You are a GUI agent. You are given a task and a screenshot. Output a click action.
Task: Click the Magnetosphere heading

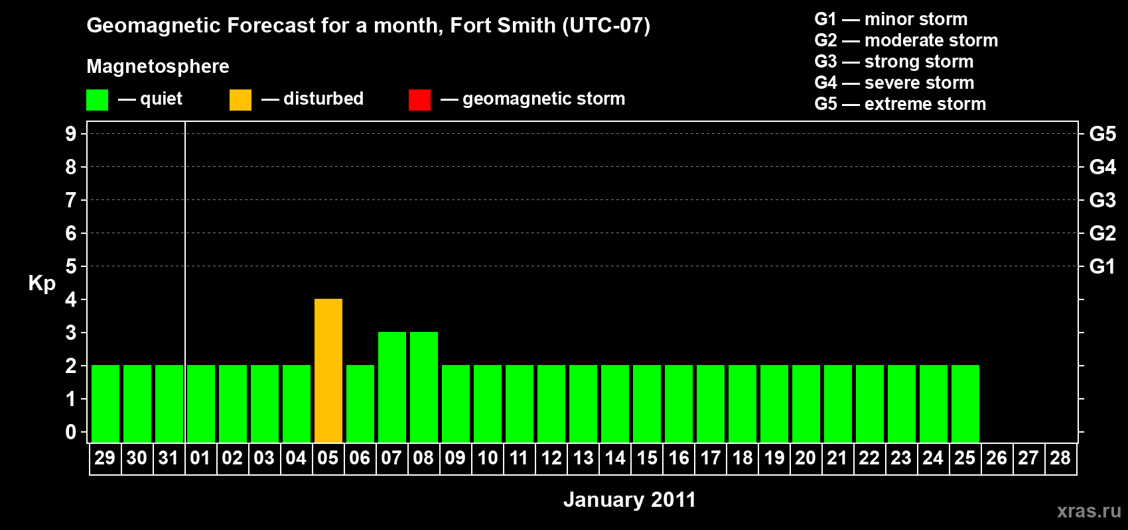[158, 66]
